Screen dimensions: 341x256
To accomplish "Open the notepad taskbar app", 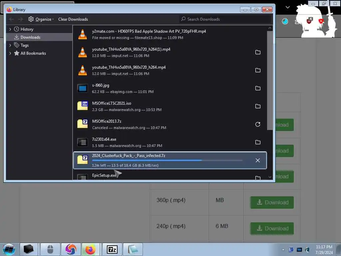I will 133,249.
